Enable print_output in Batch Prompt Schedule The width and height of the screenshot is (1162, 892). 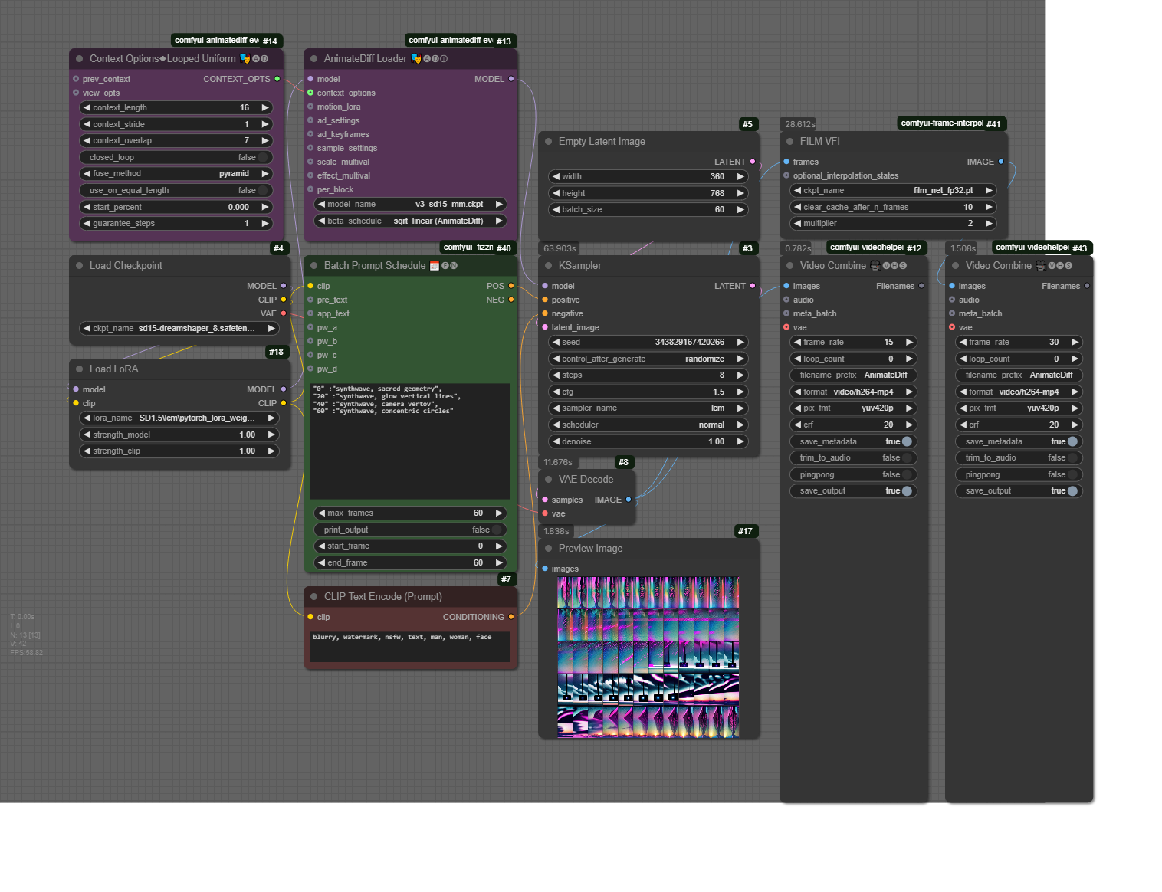pyautogui.click(x=497, y=530)
